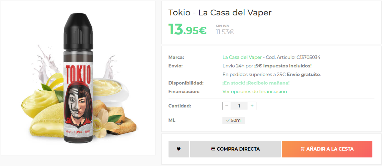Click the ¡En stock! ¡Recíbelo mañana! text
382x166 pixels.
(256, 83)
